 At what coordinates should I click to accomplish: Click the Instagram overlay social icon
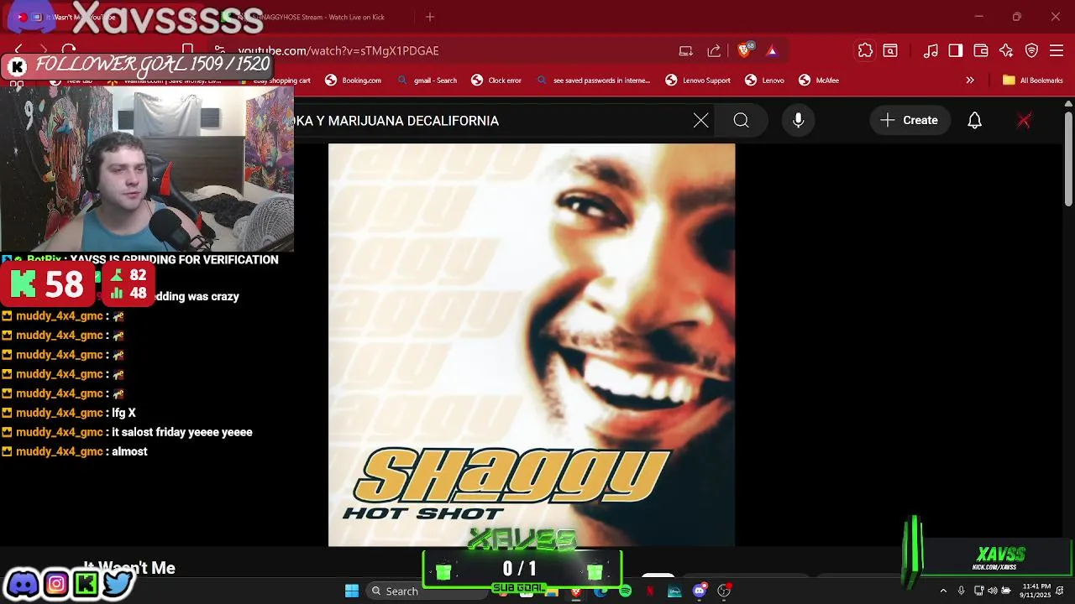[x=56, y=584]
